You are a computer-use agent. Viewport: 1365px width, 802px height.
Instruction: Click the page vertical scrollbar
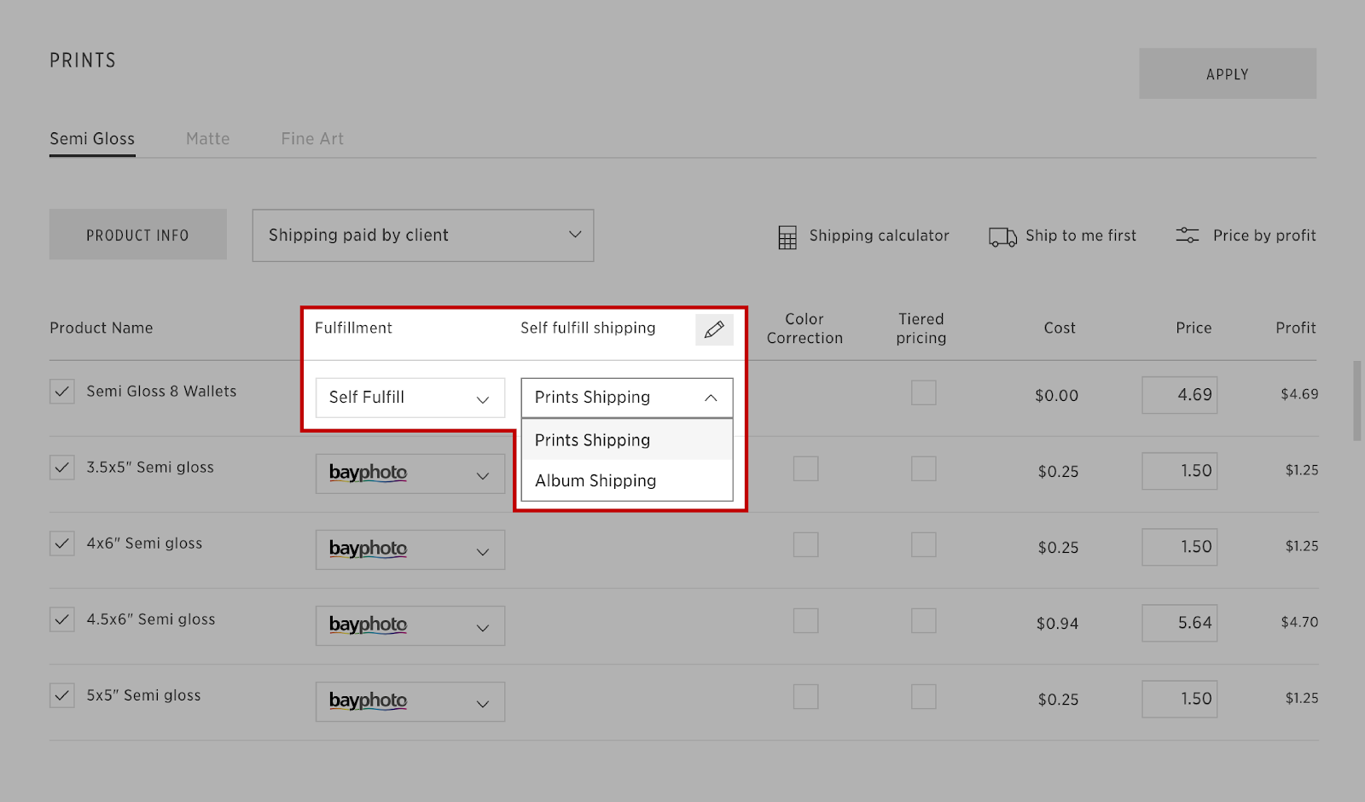pyautogui.click(x=1357, y=401)
